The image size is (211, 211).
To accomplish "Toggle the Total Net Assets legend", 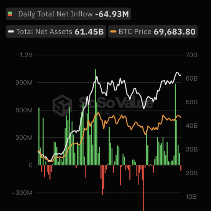I will (56, 31).
